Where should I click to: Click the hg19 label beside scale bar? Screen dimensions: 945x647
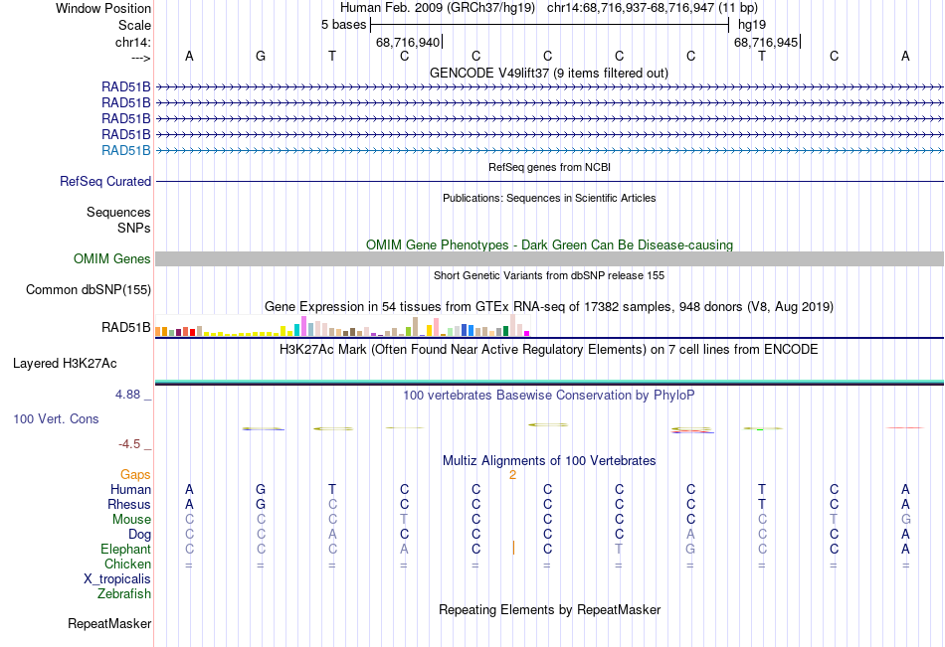point(752,25)
